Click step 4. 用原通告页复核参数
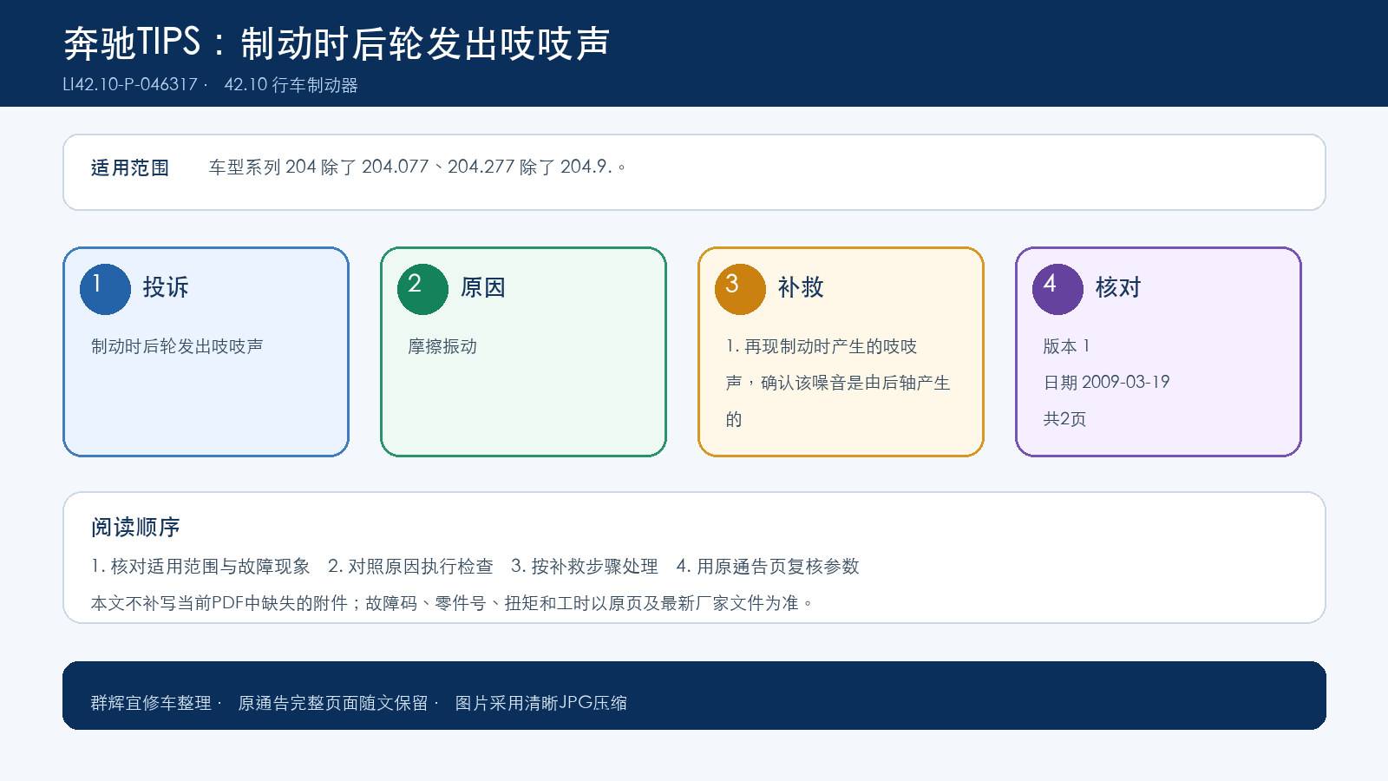The width and height of the screenshot is (1388, 781). point(768,567)
